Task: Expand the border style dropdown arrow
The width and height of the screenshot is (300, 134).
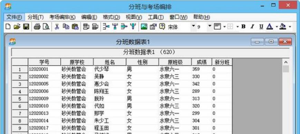Action: 224,27
